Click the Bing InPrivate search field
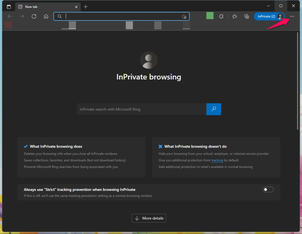 [x=141, y=109]
